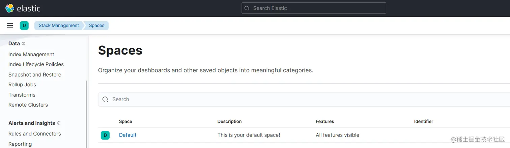510x148 pixels.
Task: Navigate to Remote Clusters
Action: [x=28, y=105]
